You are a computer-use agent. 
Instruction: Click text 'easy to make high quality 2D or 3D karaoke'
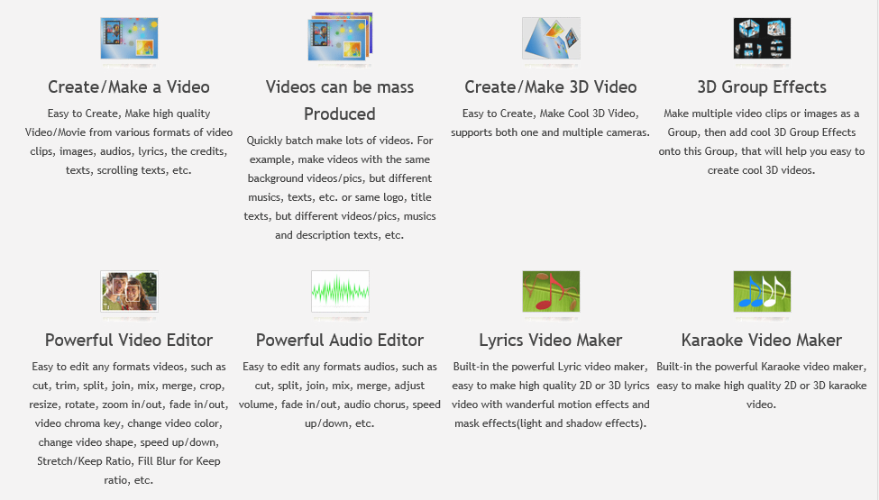[x=762, y=386]
